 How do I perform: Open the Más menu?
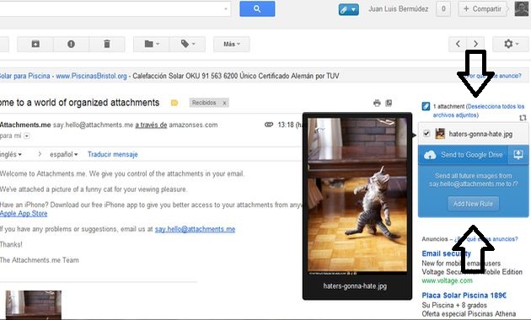(232, 44)
